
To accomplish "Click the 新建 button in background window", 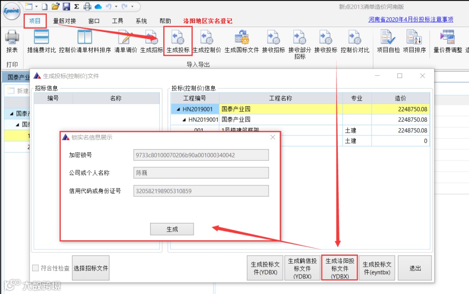I will [x=18, y=91].
